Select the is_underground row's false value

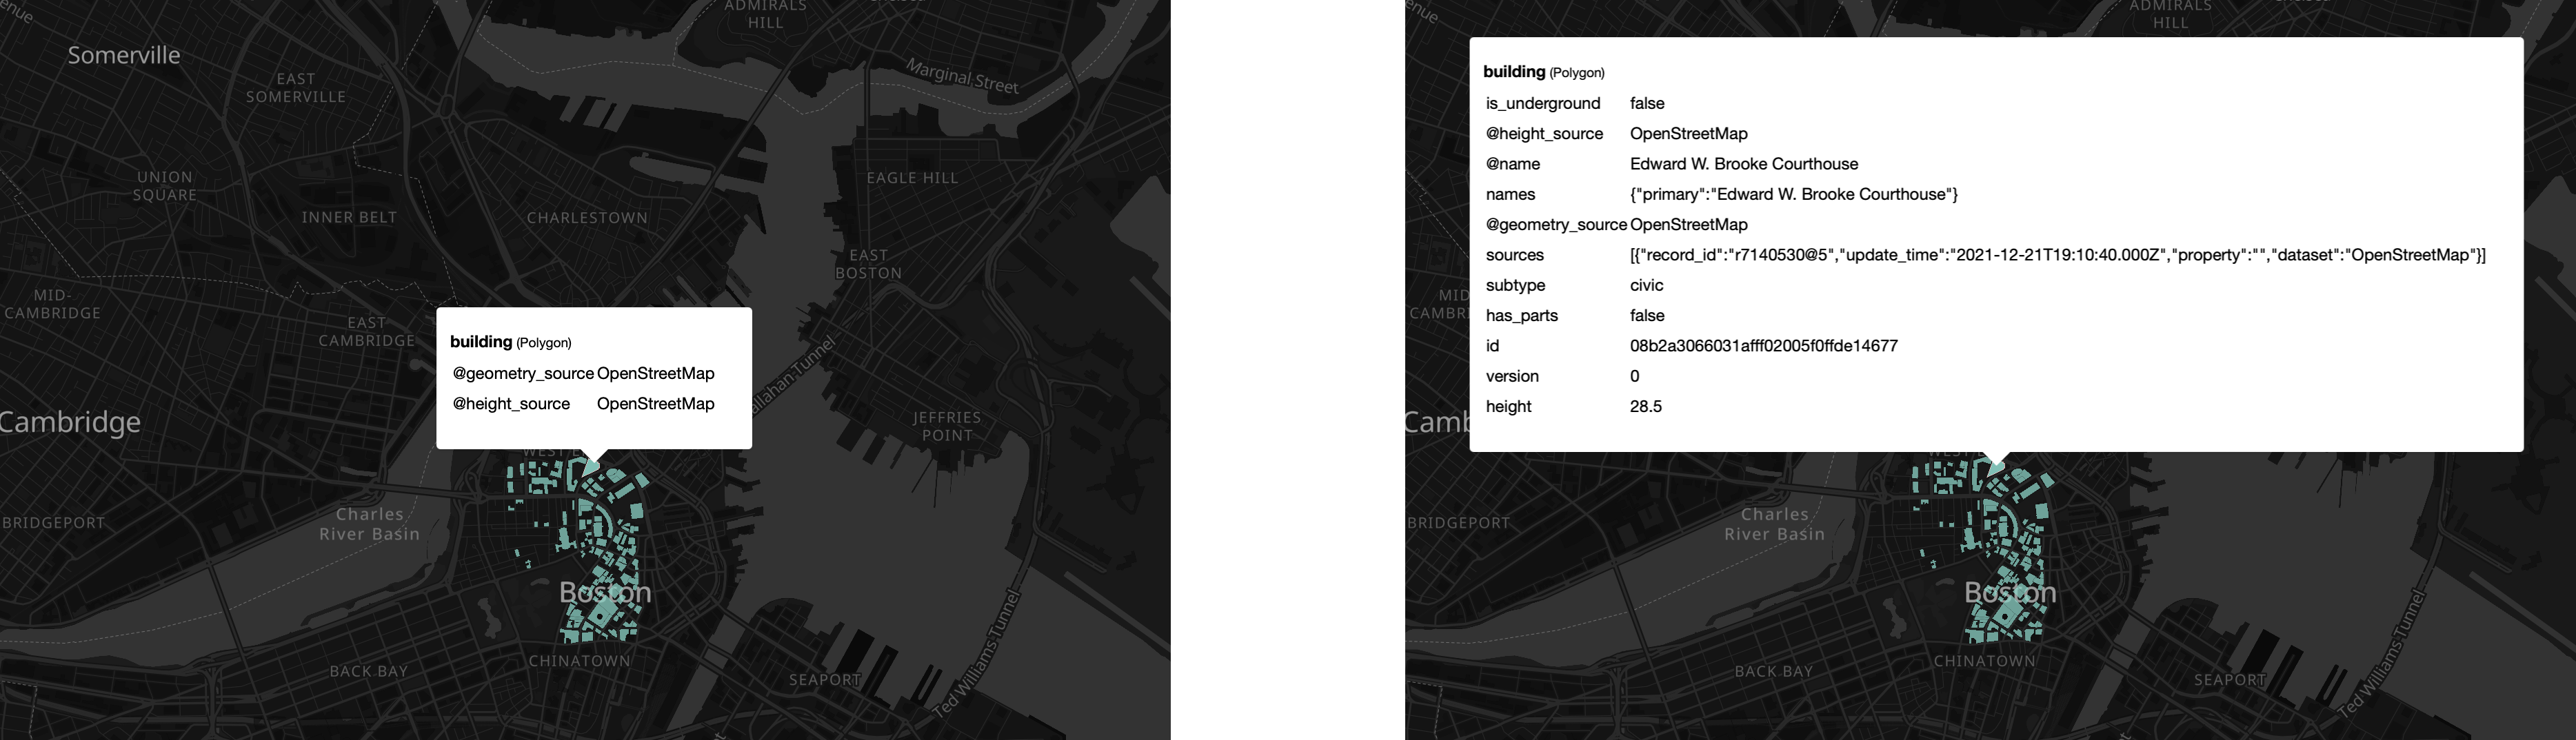point(1647,103)
